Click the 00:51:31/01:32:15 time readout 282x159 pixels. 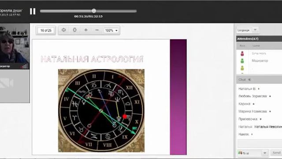click(88, 16)
